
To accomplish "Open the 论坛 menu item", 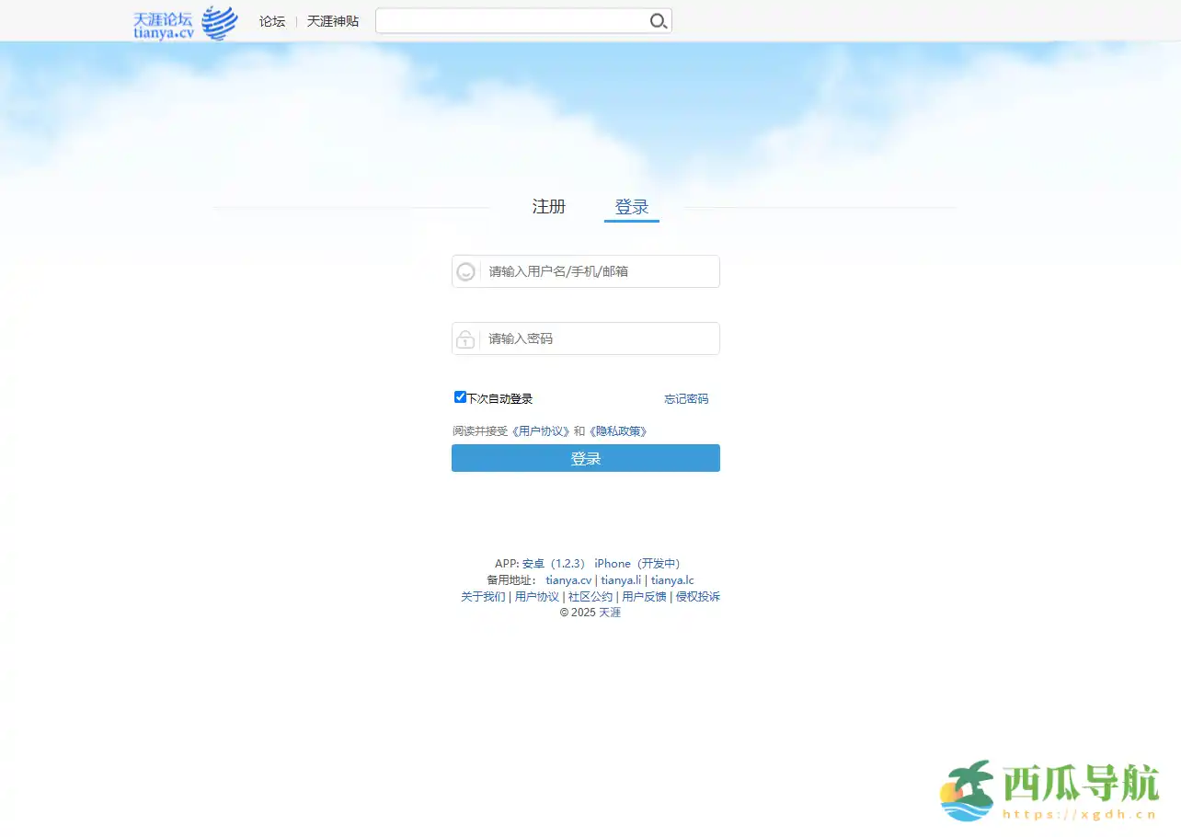I will coord(271,21).
